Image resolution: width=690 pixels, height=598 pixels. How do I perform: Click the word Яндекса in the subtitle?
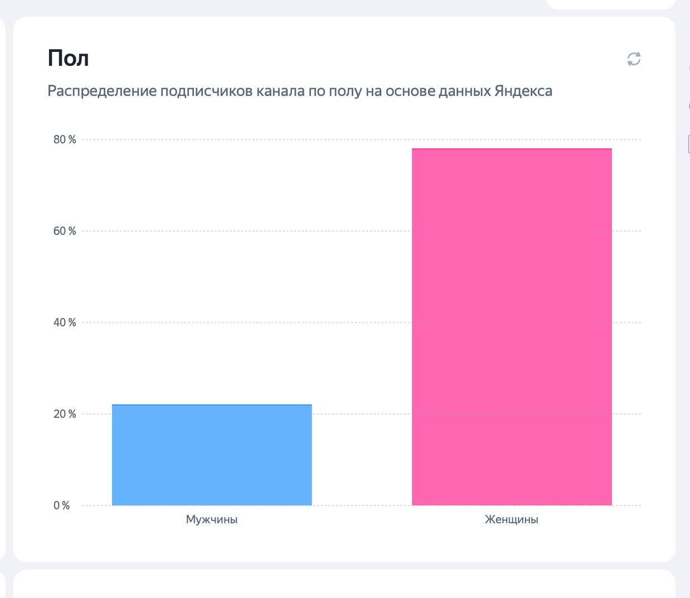(523, 91)
